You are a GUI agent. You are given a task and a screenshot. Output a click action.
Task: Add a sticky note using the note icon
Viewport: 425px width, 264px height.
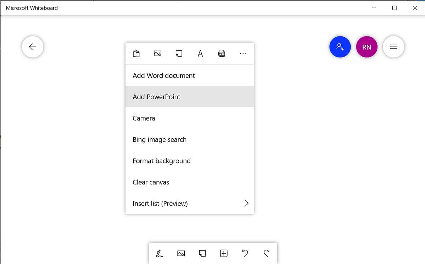(x=179, y=53)
